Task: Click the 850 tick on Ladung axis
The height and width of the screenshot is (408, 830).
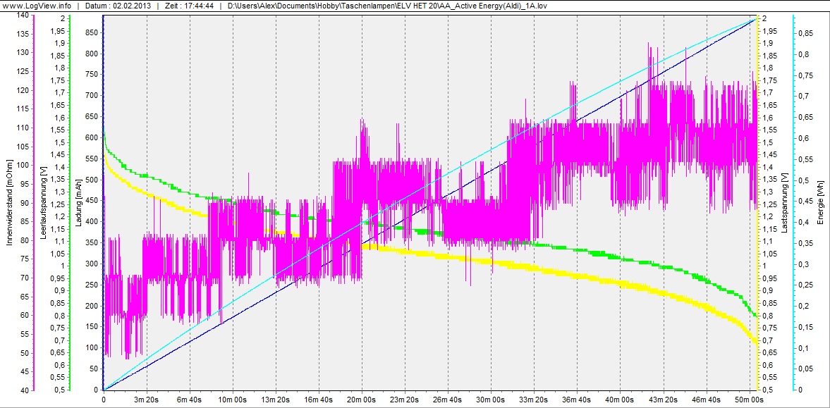Action: click(92, 32)
